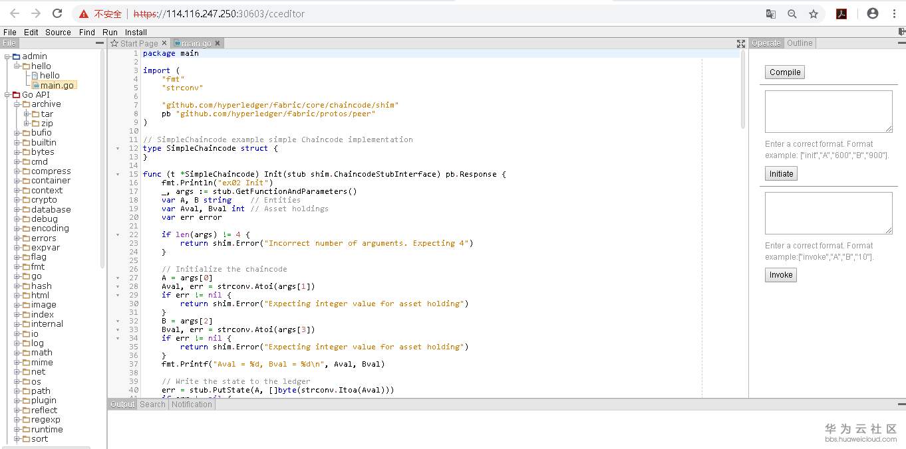The image size is (906, 449).
Task: Collapse the Go API root node
Action: [7, 95]
